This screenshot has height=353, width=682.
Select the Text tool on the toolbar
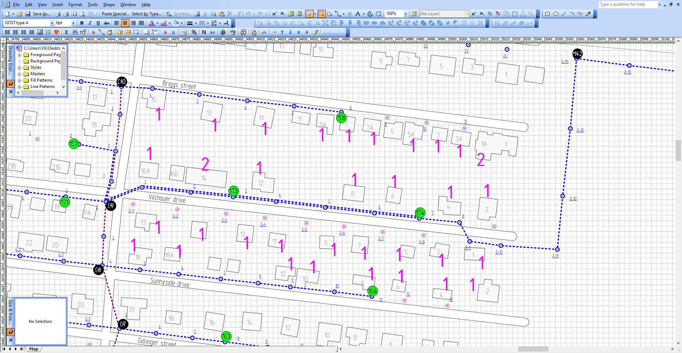coord(357,13)
